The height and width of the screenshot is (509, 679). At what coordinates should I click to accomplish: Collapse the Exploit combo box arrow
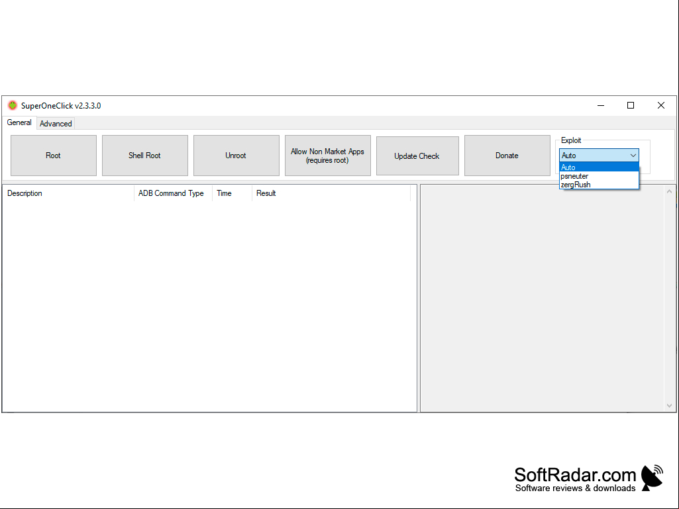[x=633, y=156]
